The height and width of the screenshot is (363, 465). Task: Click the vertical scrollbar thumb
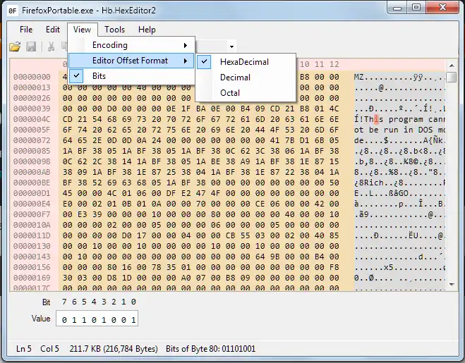pyautogui.click(x=452, y=77)
